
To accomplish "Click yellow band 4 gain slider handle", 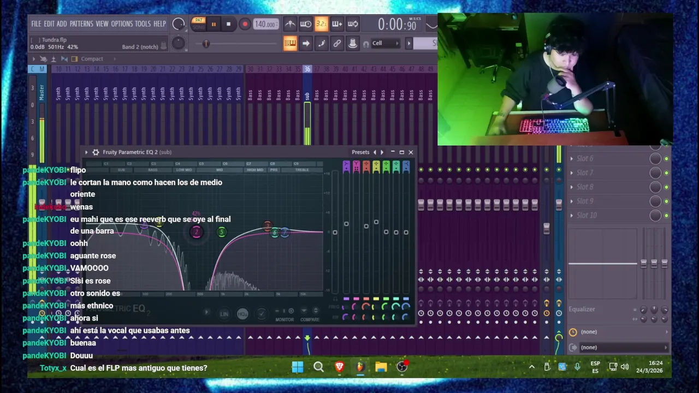I will (x=376, y=222).
